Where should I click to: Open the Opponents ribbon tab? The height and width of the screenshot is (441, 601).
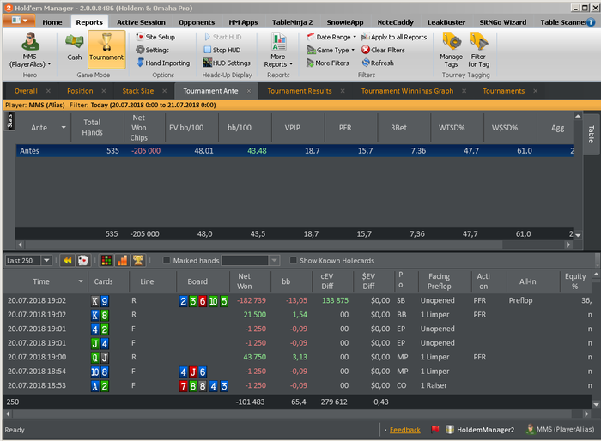click(197, 22)
